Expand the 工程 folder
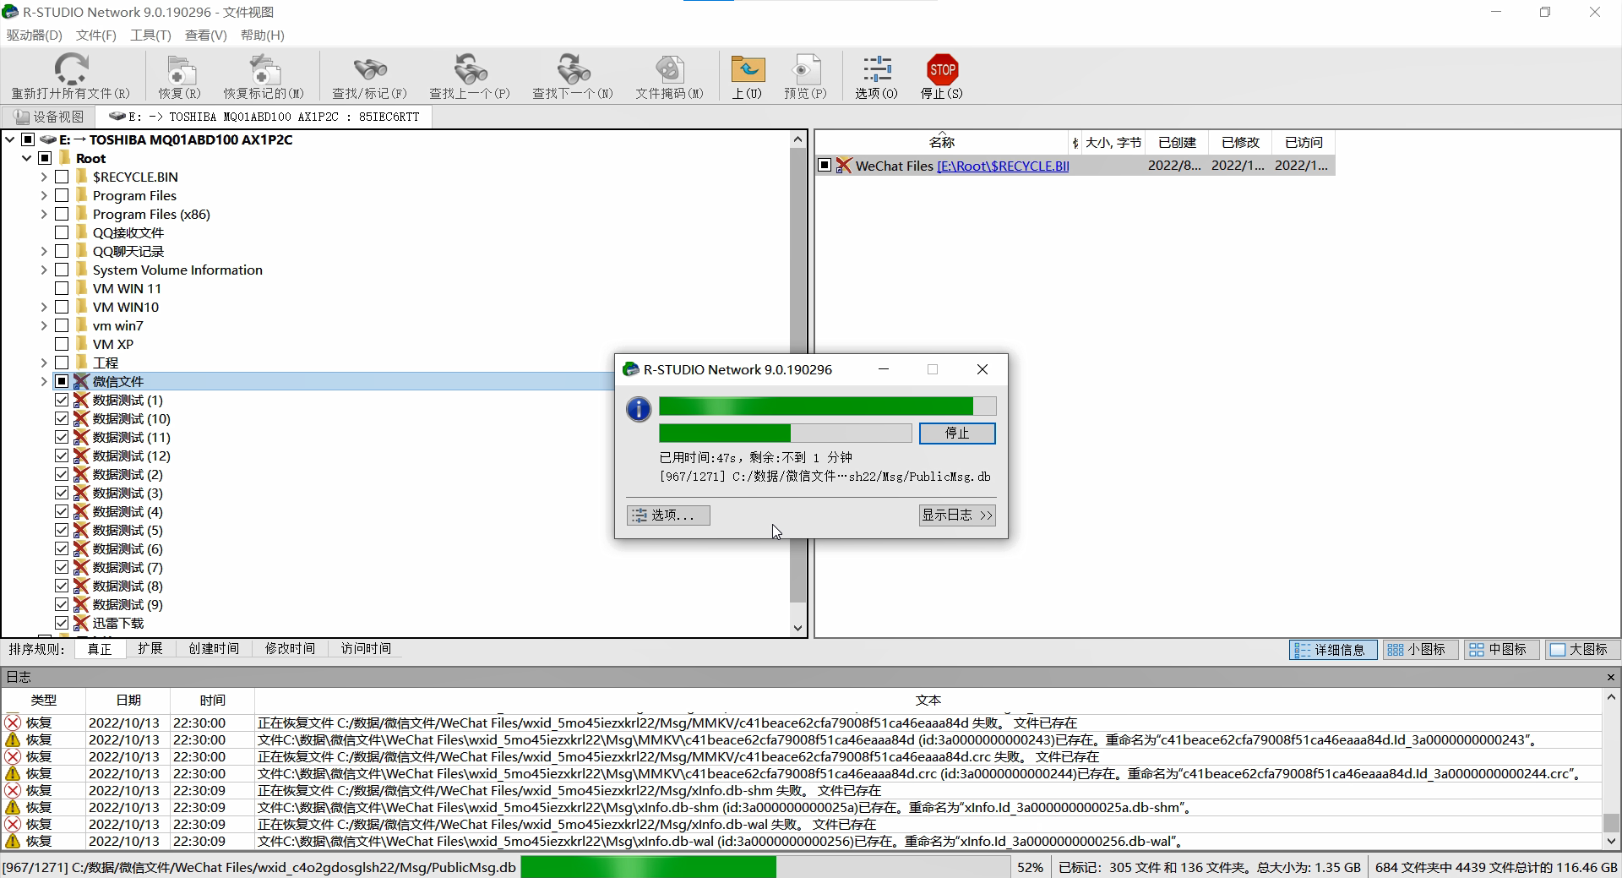Image resolution: width=1622 pixels, height=878 pixels. pyautogui.click(x=44, y=363)
